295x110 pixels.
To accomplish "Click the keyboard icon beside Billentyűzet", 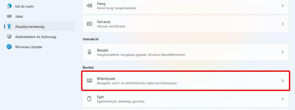I will (x=89, y=81).
